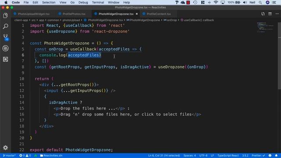Open the Window menu
This screenshot has width=281, height=158.
[114, 2]
